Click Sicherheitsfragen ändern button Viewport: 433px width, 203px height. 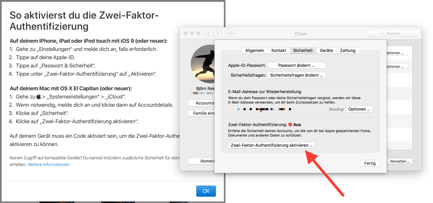[x=296, y=75]
